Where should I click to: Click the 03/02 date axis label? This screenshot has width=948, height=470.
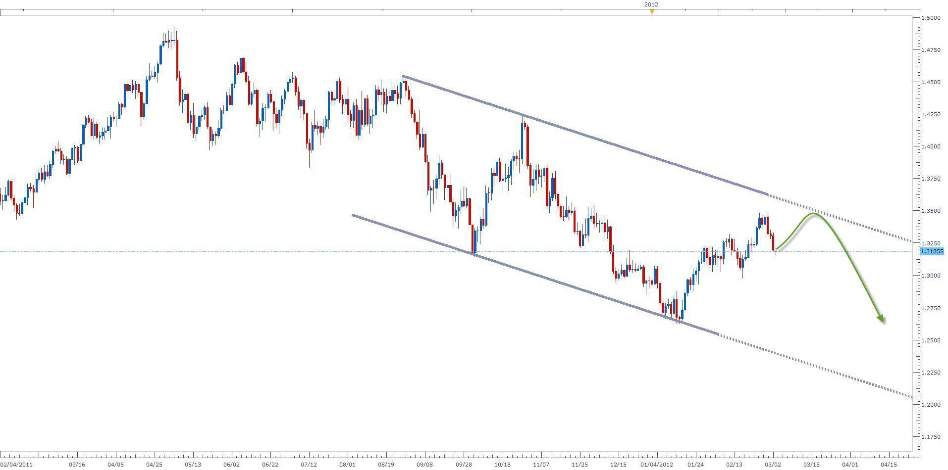773,465
